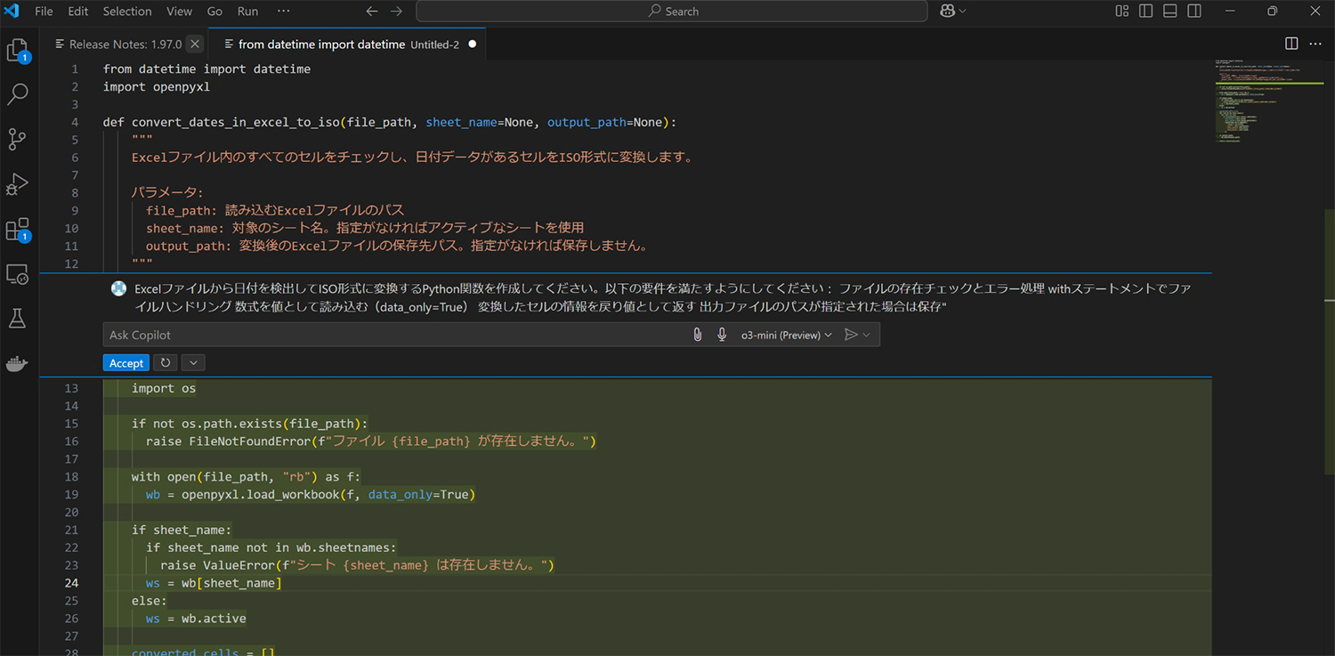Screen dimensions: 1335x656
Task: Accept the Copilot suggested changes
Action: pos(126,363)
